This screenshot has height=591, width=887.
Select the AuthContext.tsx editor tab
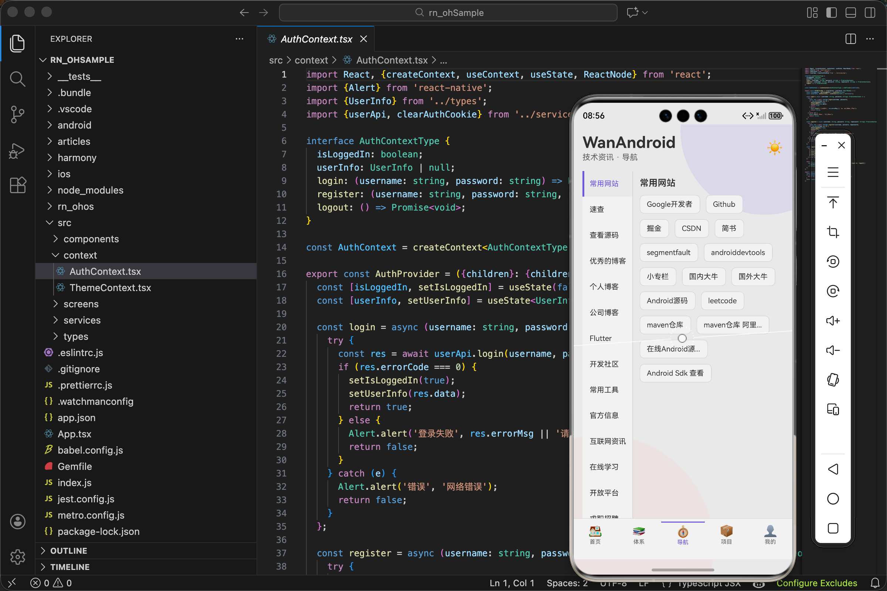point(316,39)
